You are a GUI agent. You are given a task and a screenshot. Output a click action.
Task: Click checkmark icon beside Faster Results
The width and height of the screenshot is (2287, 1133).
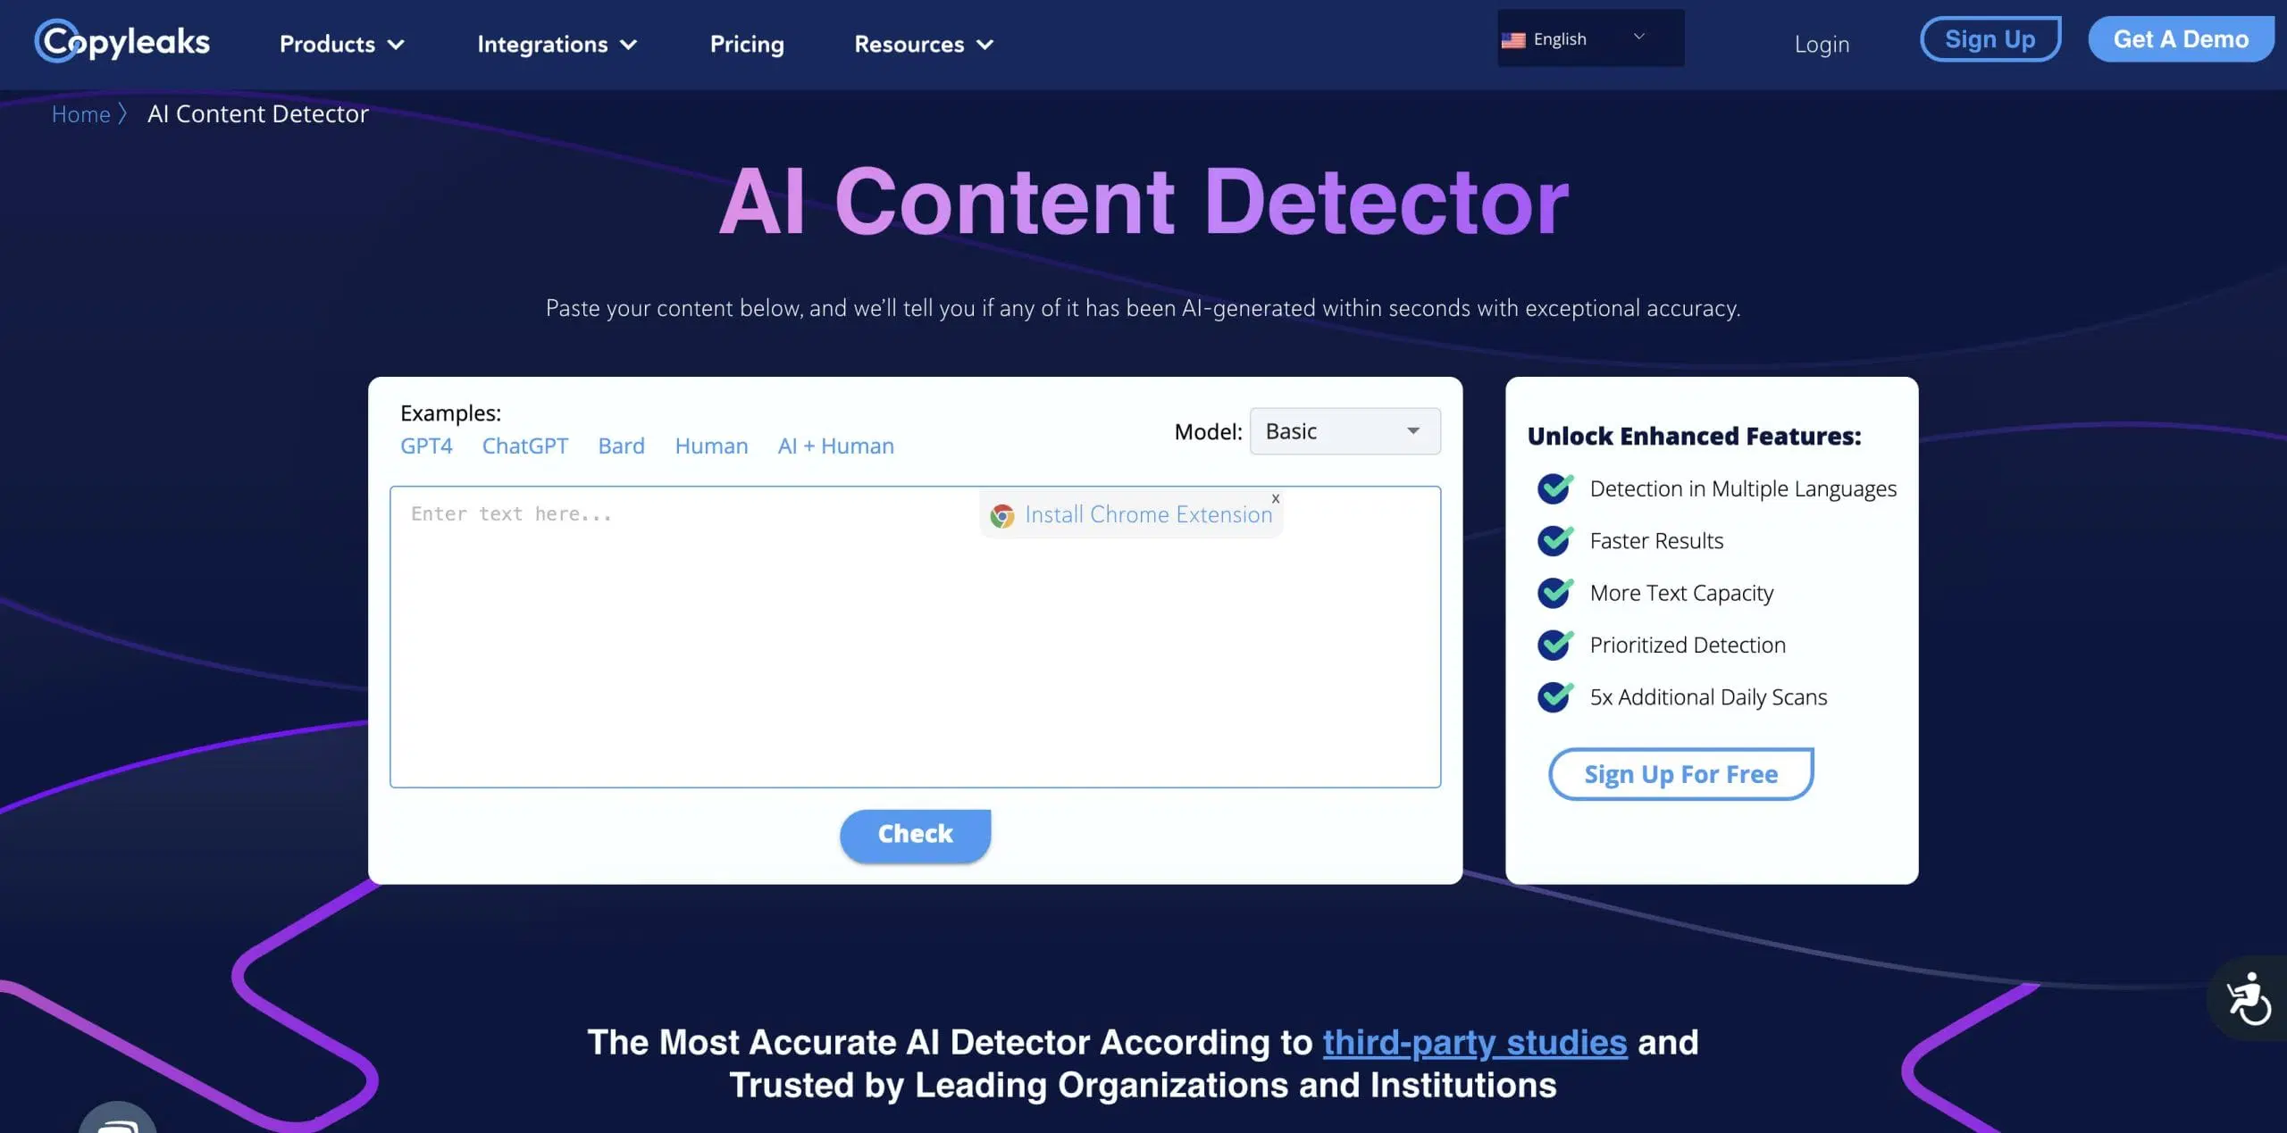click(x=1555, y=540)
